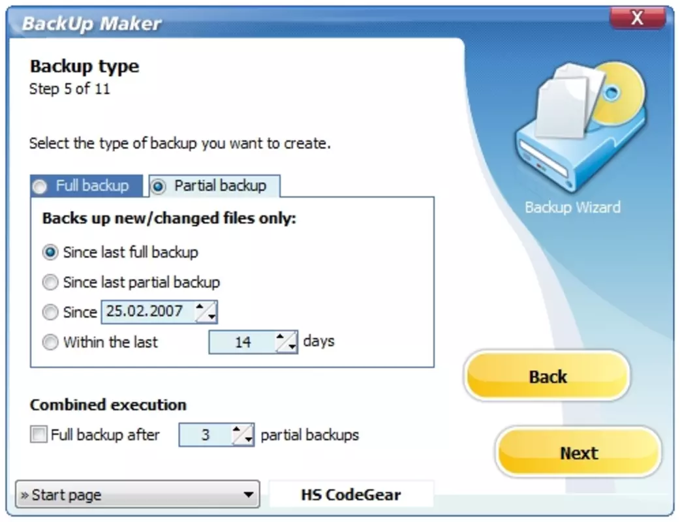Open the Start page dropdown
Screen dimensions: 680x522
(138, 494)
